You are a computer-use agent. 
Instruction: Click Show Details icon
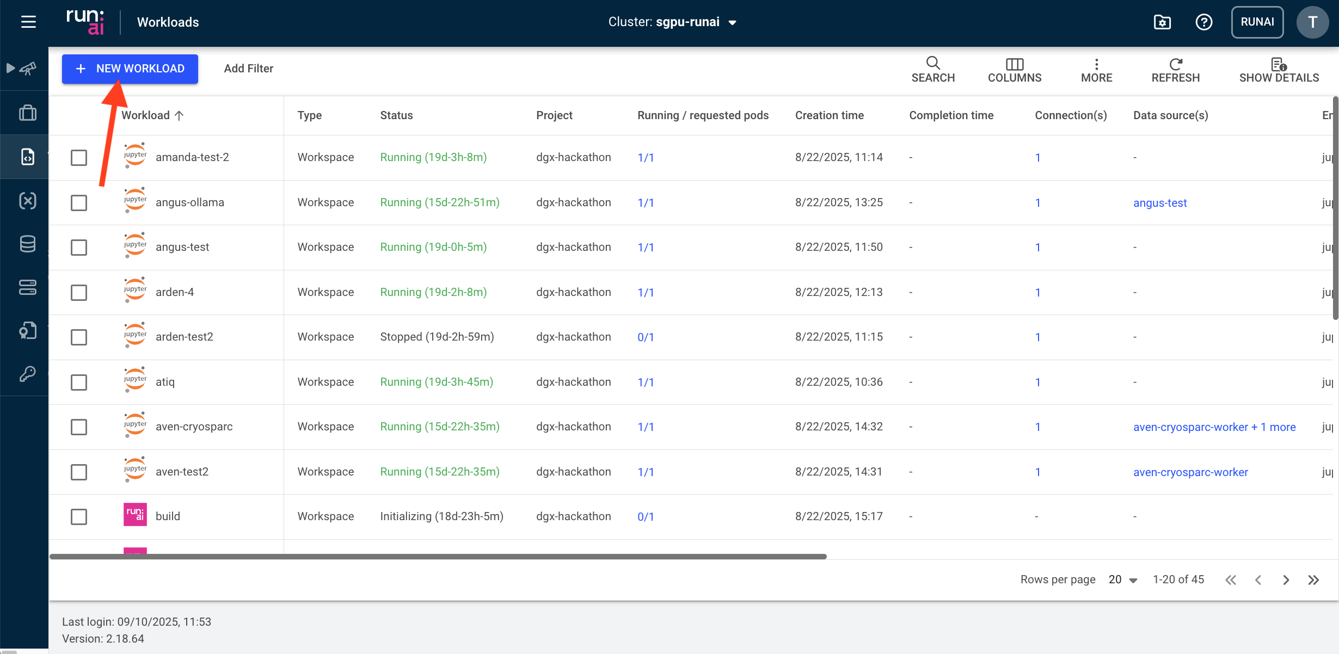(x=1279, y=64)
